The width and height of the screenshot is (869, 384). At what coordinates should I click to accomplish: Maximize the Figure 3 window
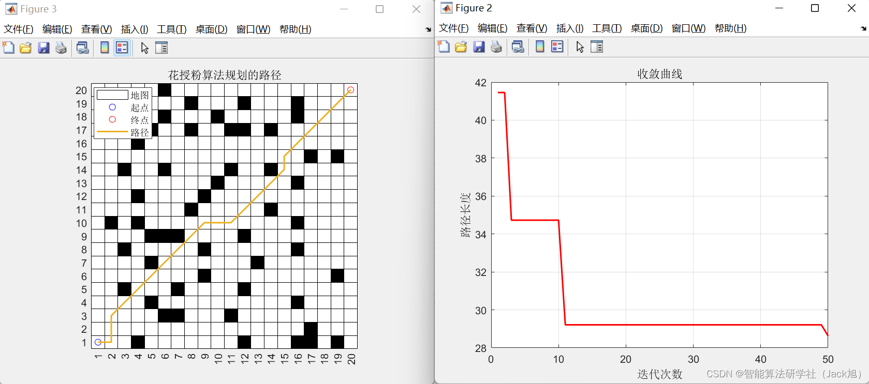click(379, 9)
